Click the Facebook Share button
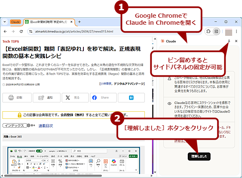Viewport: 242px width, 178px height. click(x=103, y=98)
